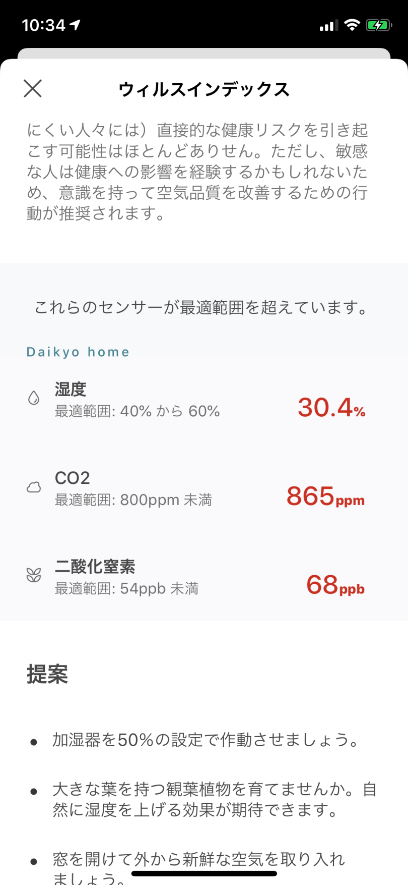This screenshot has width=408, height=885.
Task: Tap the Daikyo home location label
Action: [78, 352]
